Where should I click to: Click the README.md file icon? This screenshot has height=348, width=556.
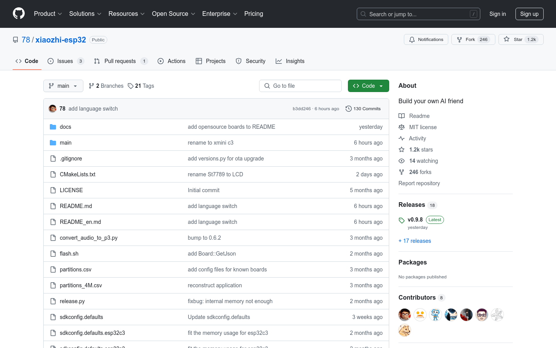point(53,206)
